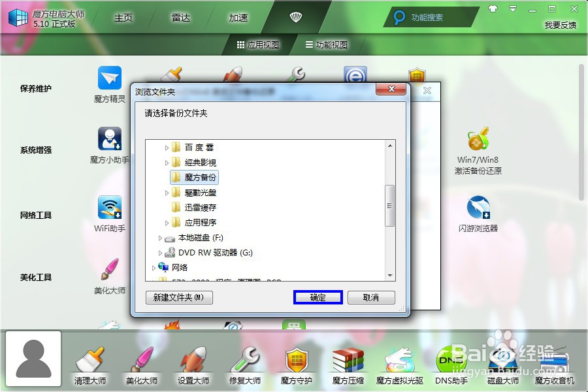The height and width of the screenshot is (392, 588).
Task: Select 保养维护 category label
Action: (36, 89)
